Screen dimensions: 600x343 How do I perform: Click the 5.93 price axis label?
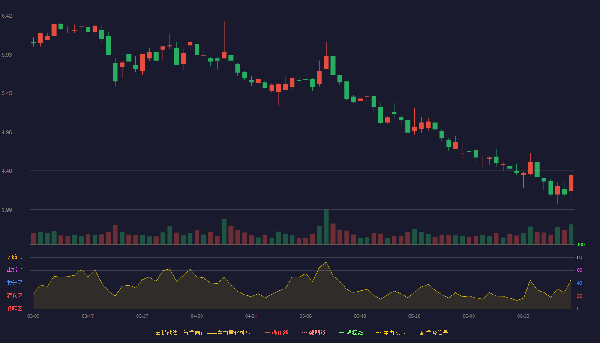(x=7, y=55)
